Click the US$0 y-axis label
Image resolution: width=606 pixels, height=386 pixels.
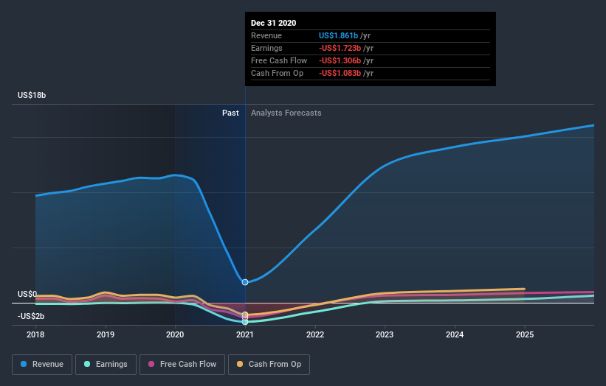tap(27, 294)
